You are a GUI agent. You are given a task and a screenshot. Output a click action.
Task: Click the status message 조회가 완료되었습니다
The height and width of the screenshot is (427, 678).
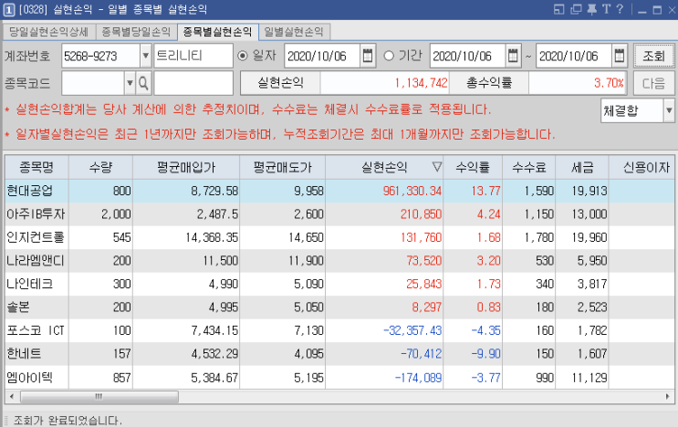tap(68, 420)
